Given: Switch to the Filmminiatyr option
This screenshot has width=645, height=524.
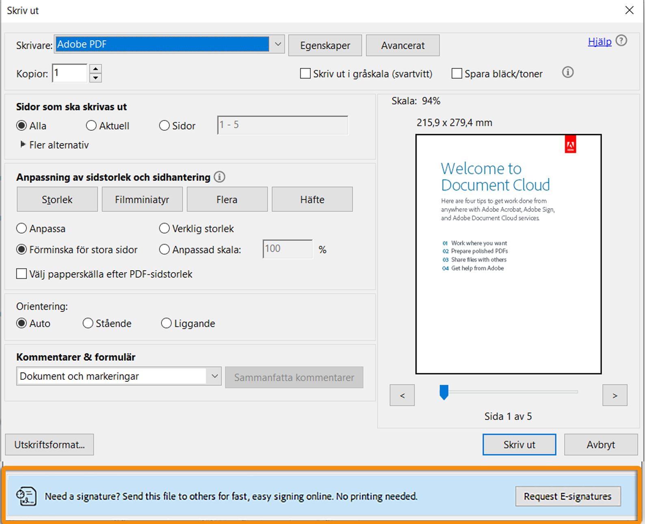Looking at the screenshot, I should pyautogui.click(x=142, y=199).
